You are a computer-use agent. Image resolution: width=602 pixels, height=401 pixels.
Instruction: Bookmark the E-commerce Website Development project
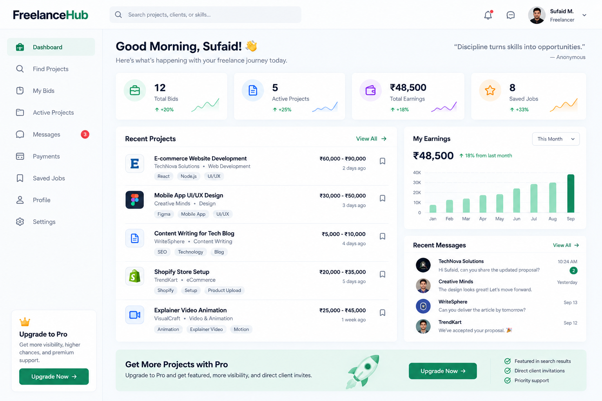point(383,161)
